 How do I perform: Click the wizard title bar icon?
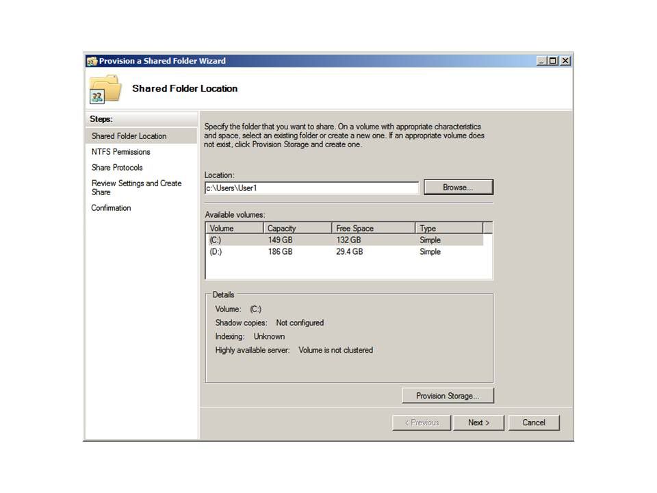[x=92, y=61]
